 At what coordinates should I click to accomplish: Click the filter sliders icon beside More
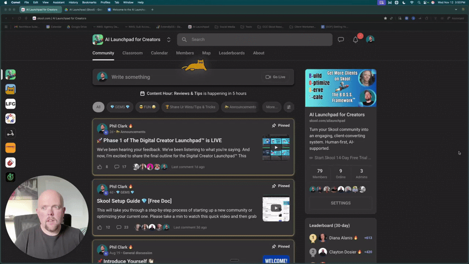pyautogui.click(x=289, y=107)
